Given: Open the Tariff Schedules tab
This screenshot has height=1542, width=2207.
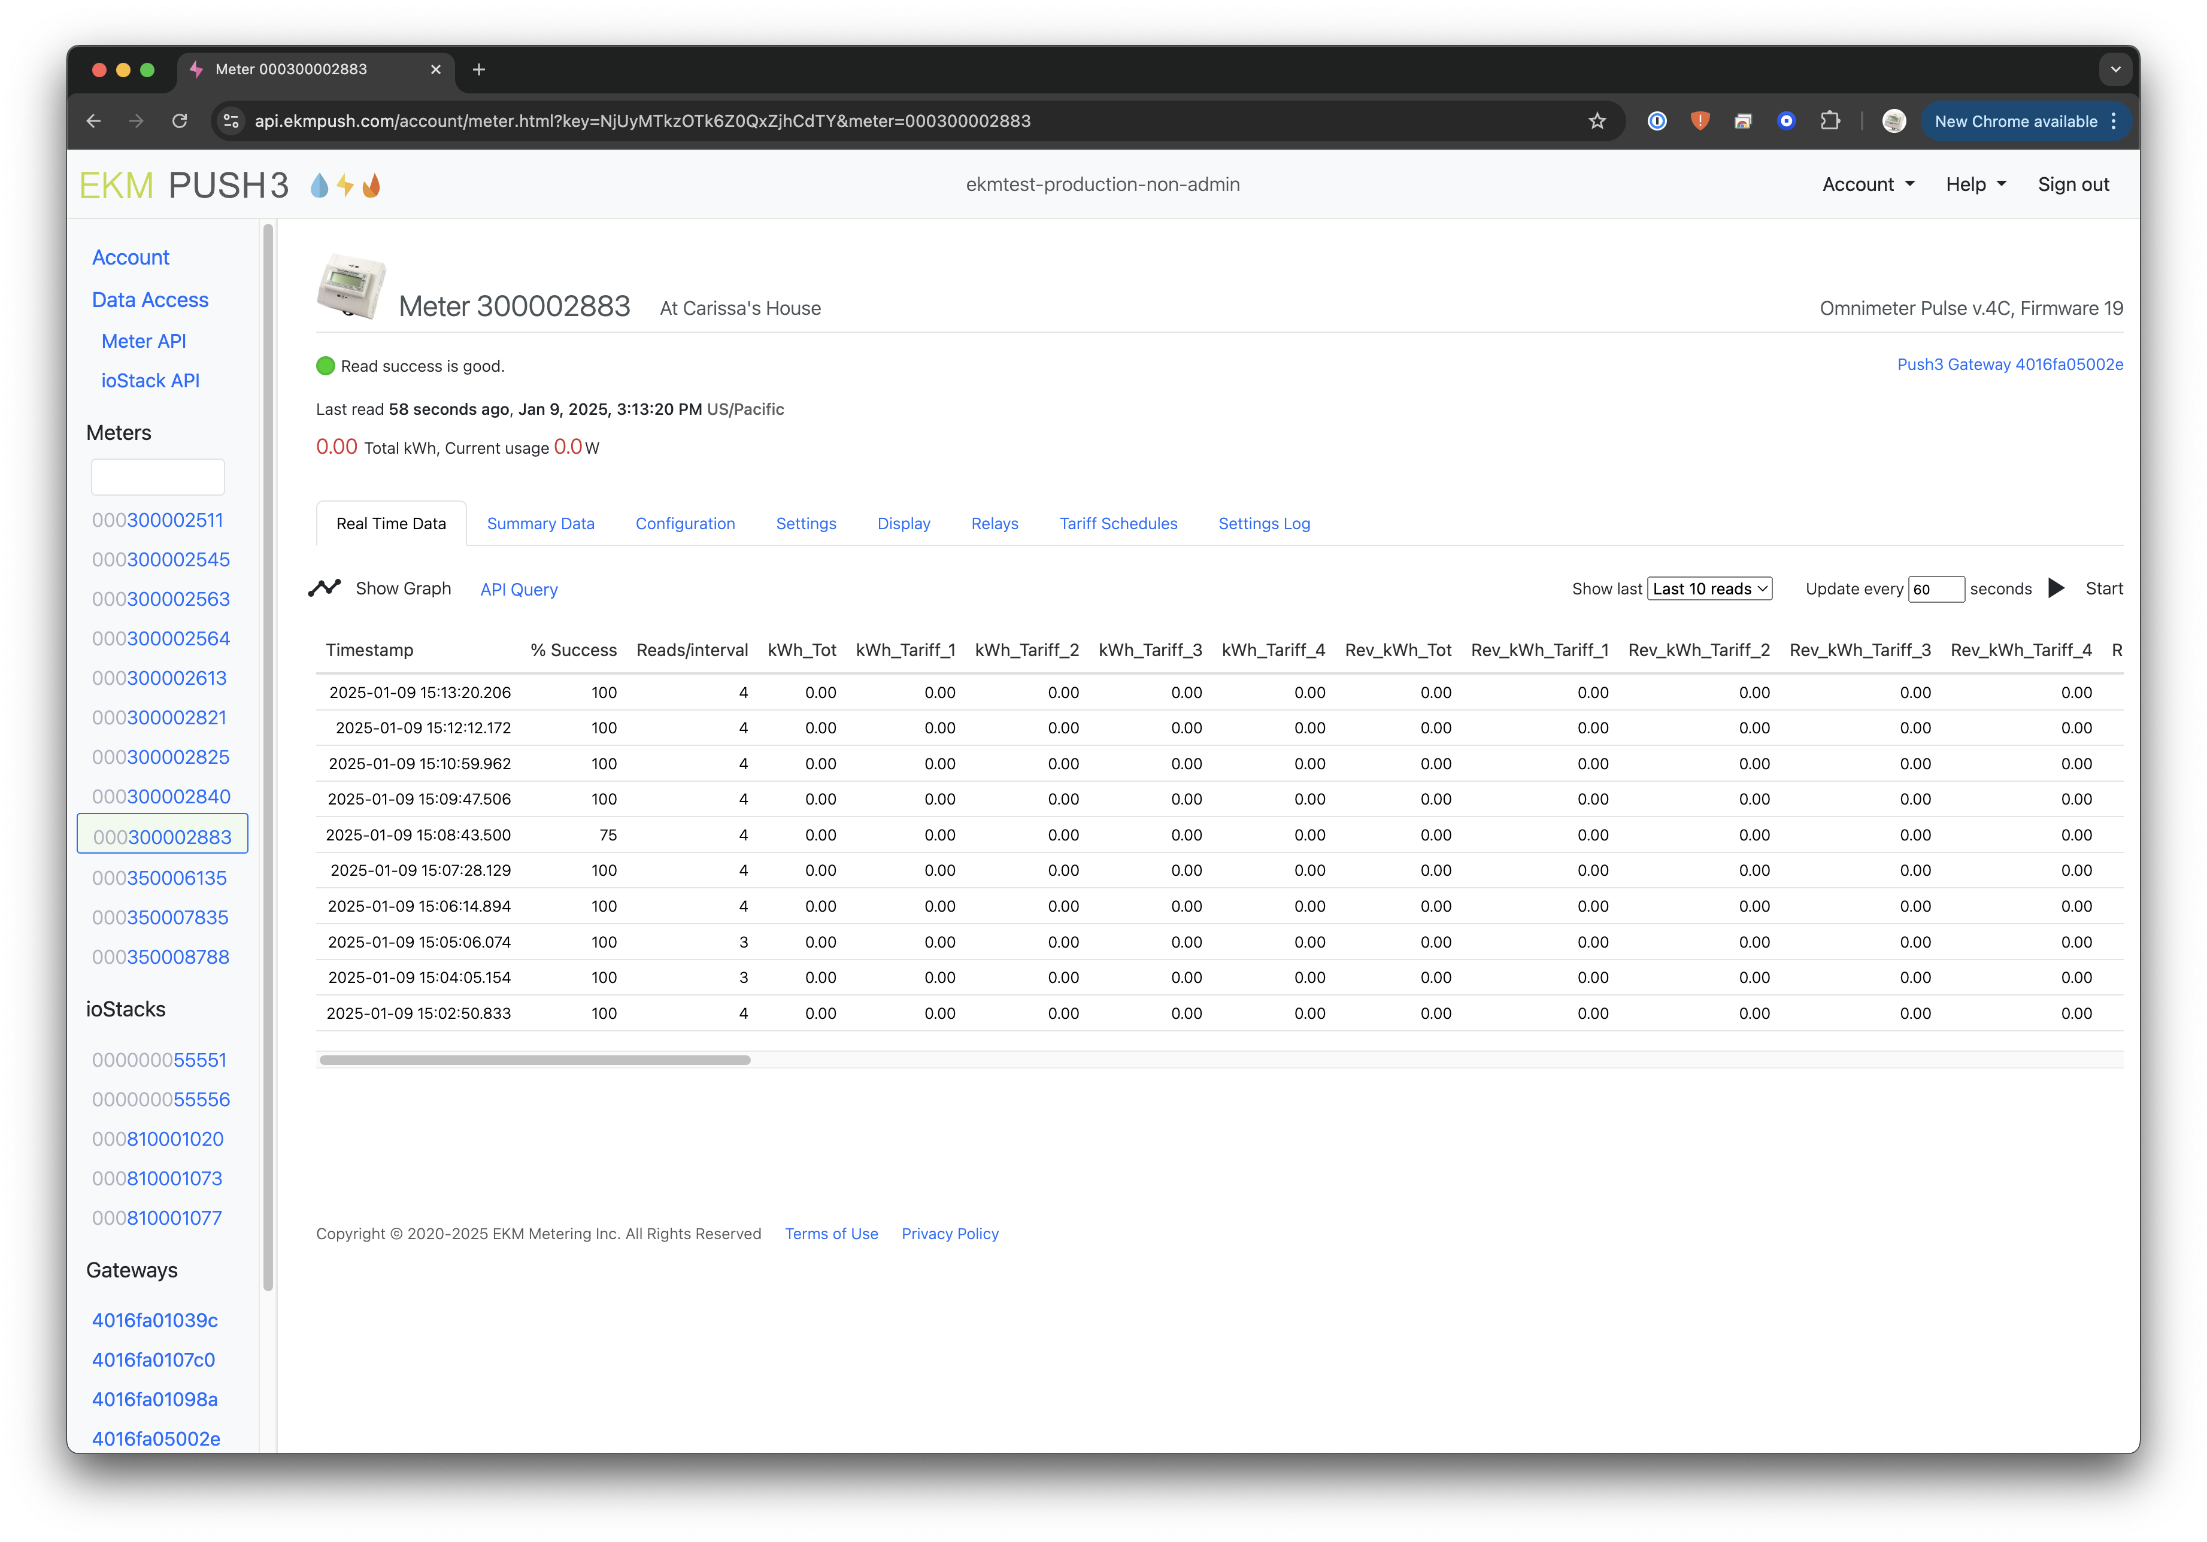Looking at the screenshot, I should [1118, 524].
